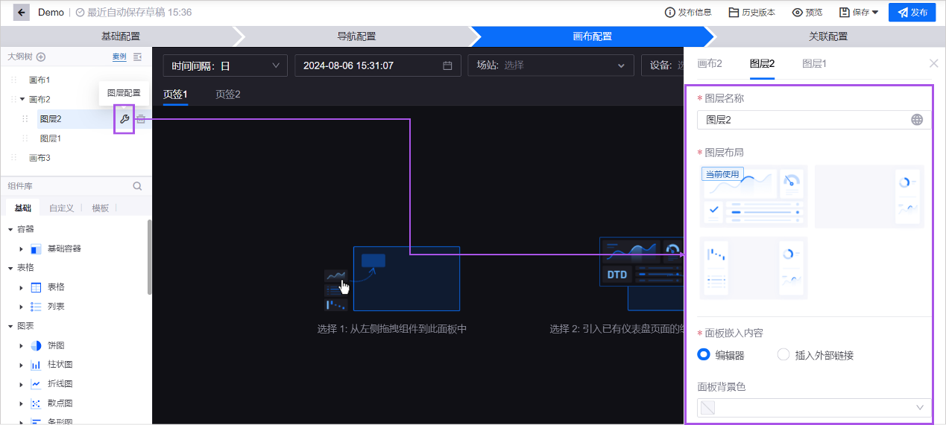Select the 编辑器 radio button

[x=703, y=355]
